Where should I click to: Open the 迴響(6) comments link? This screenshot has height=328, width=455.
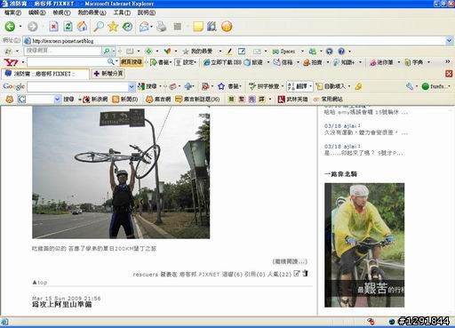point(232,275)
